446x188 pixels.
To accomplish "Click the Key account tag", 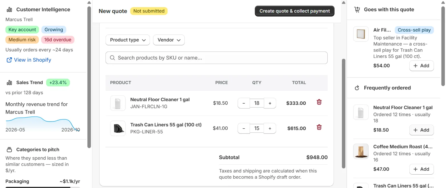I will pyautogui.click(x=22, y=30).
